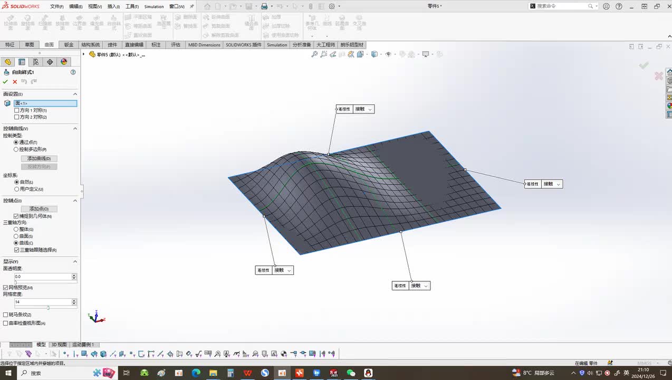Image resolution: width=672 pixels, height=380 pixels.
Task: Switch to the PropertyManager panel icon
Action: pos(22,62)
